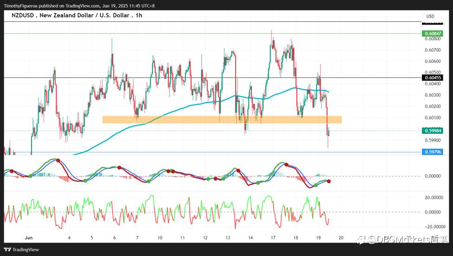Click the 13 date label on time axis
The image size is (453, 256).
(228, 238)
